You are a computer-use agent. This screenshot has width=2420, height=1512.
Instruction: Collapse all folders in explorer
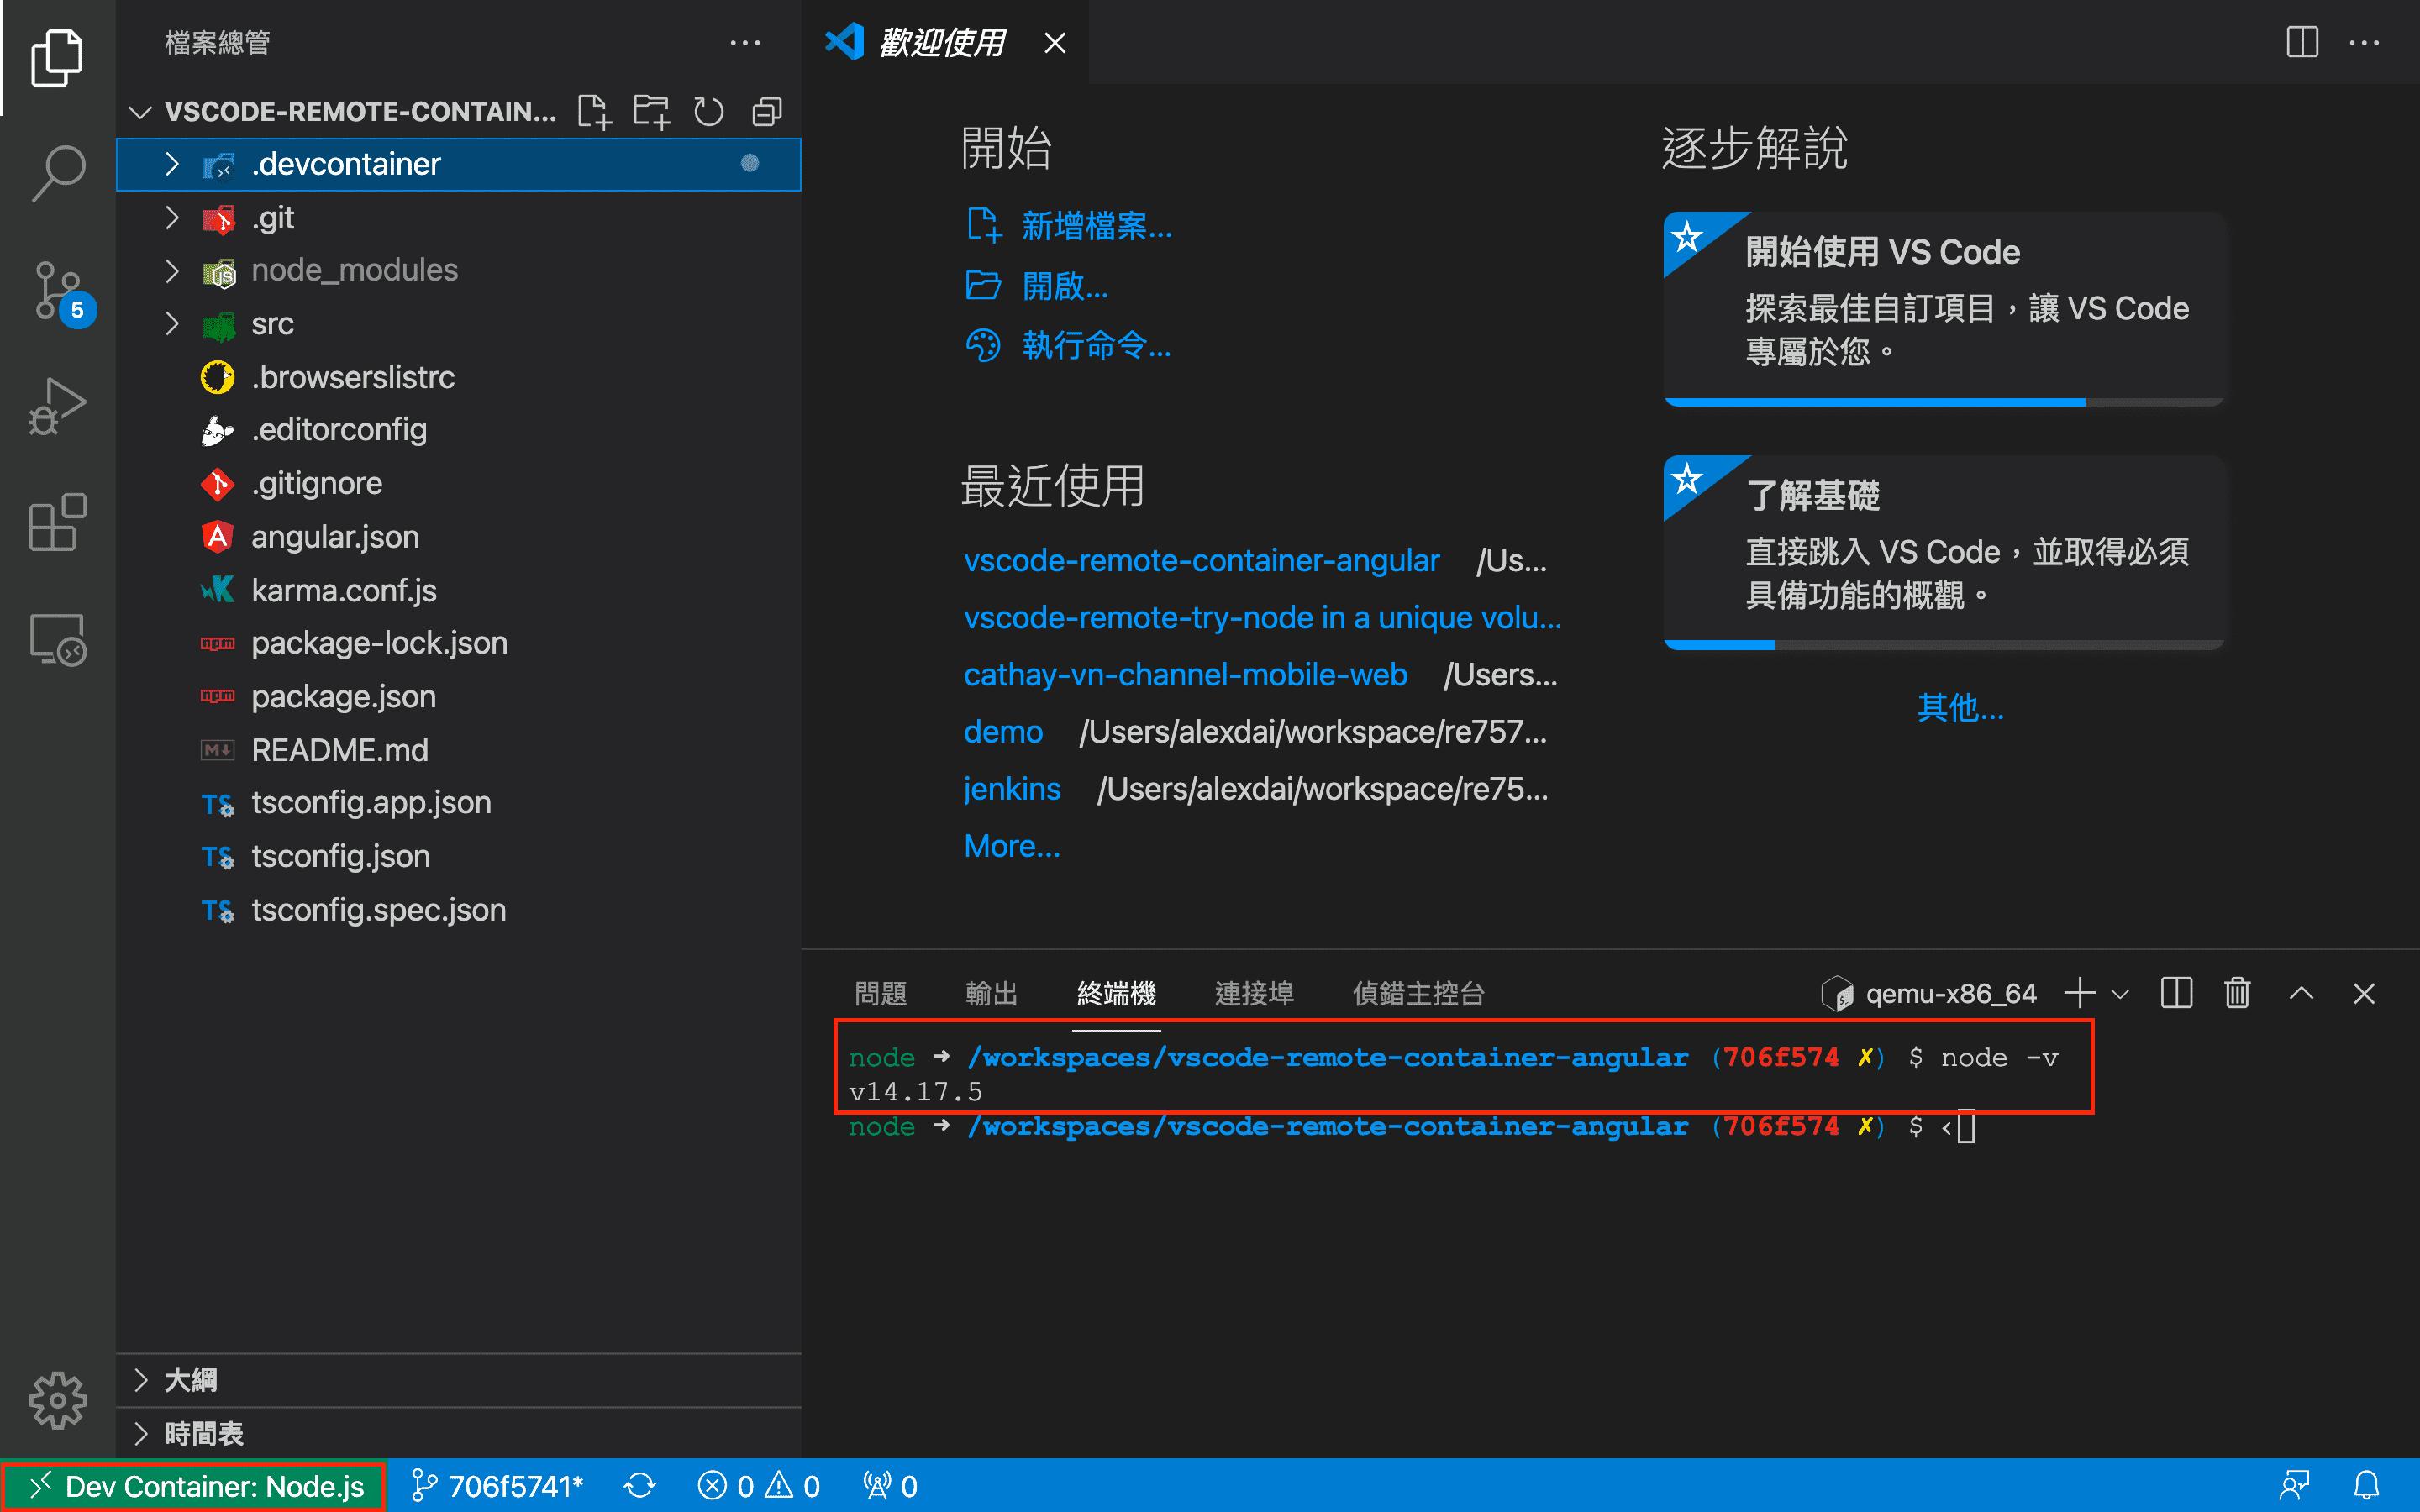(x=767, y=111)
